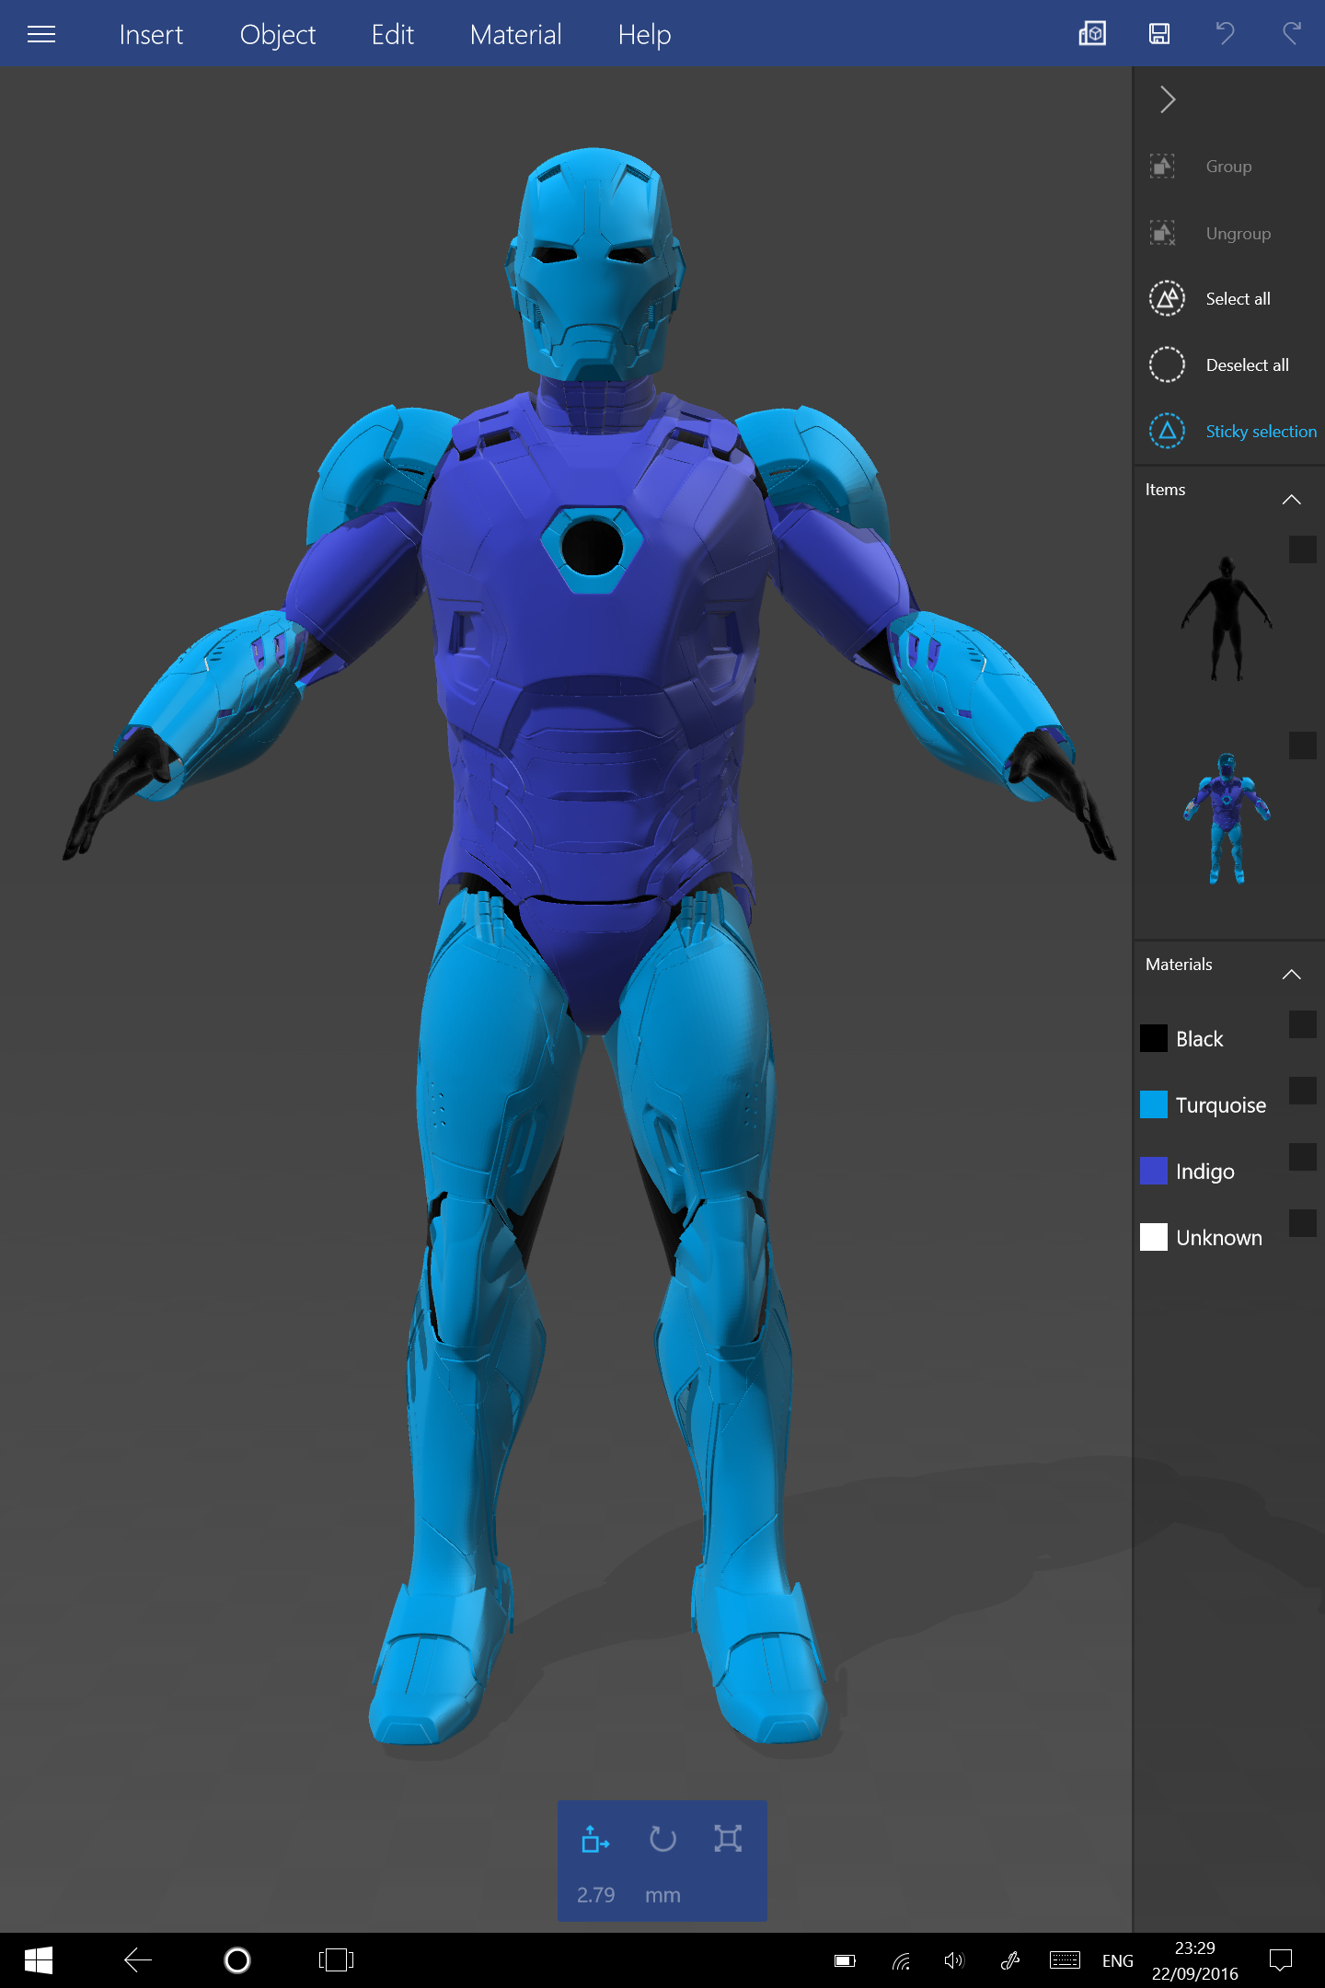Screen dimensions: 1325x1988
Task: Click the Ungroup icon
Action: [1163, 233]
